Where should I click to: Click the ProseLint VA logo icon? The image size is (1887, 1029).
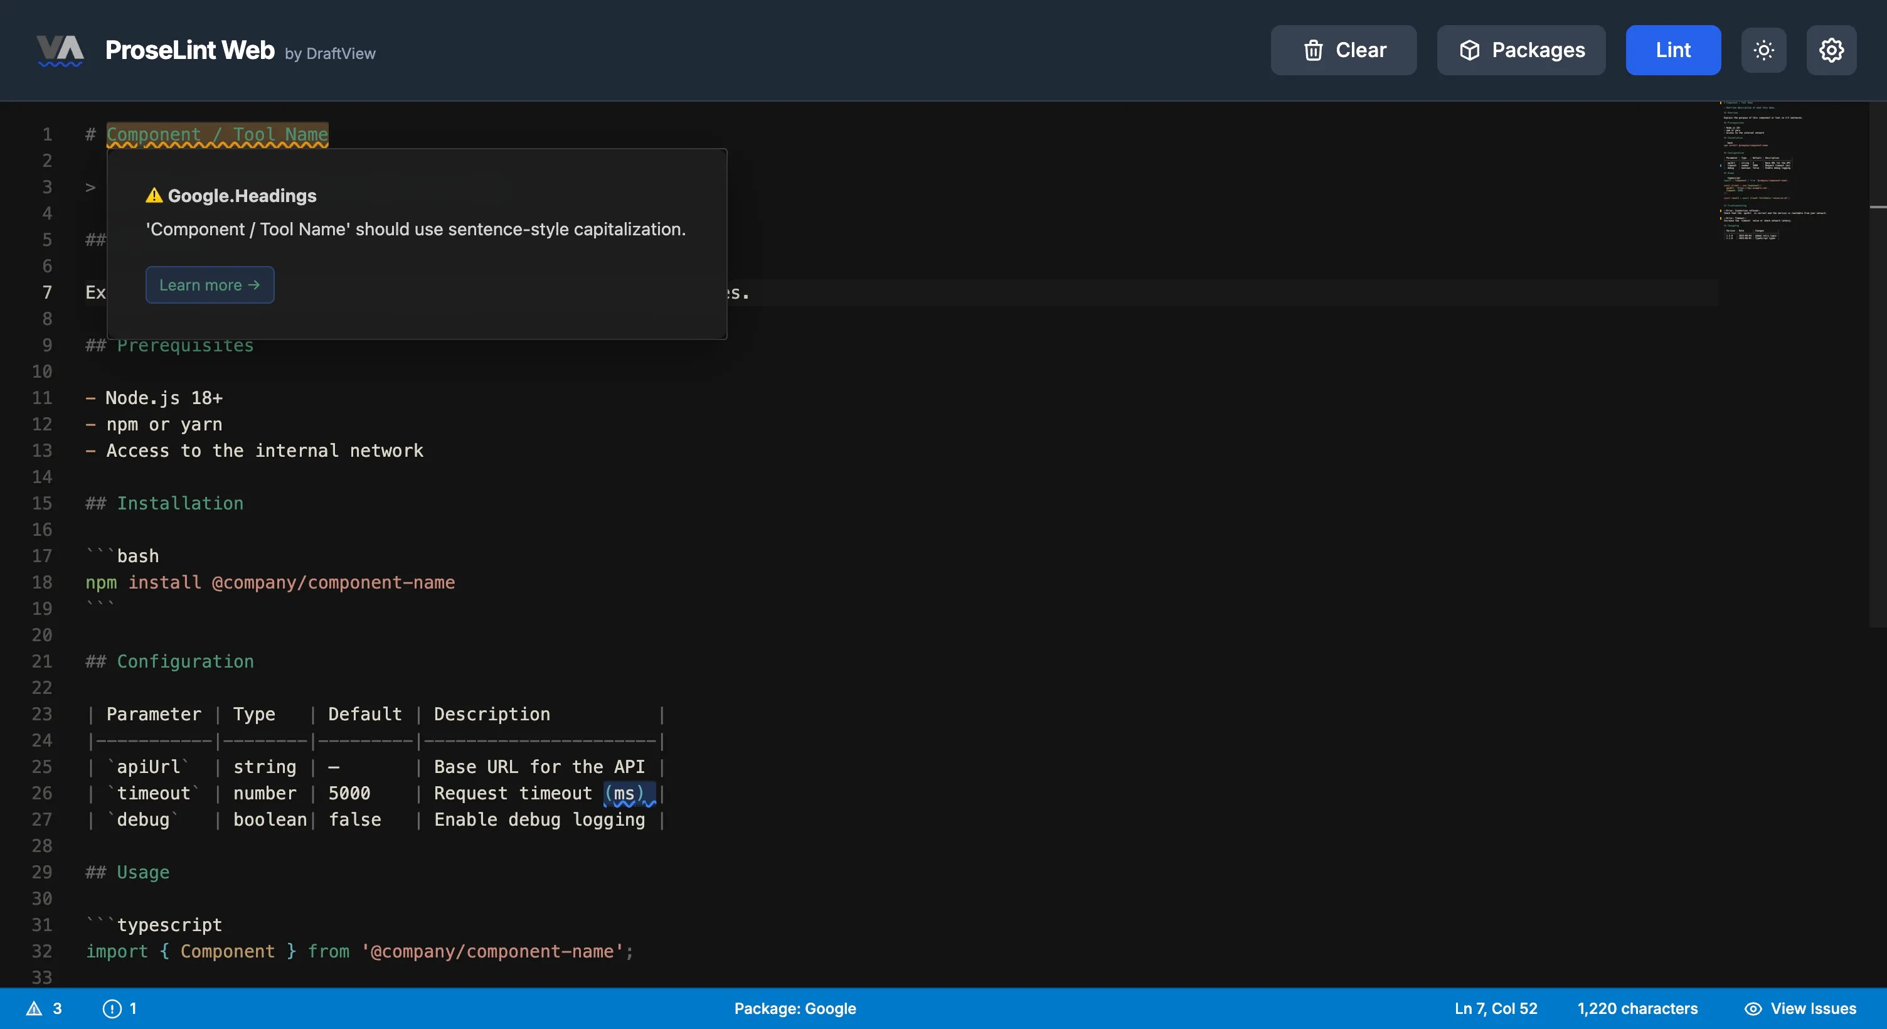(60, 51)
